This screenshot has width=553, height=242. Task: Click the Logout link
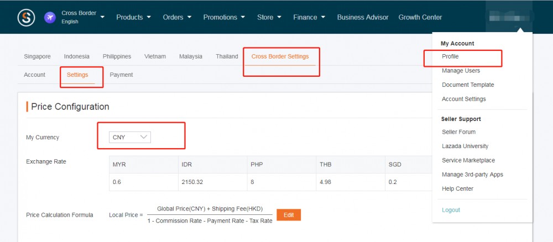pos(451,210)
